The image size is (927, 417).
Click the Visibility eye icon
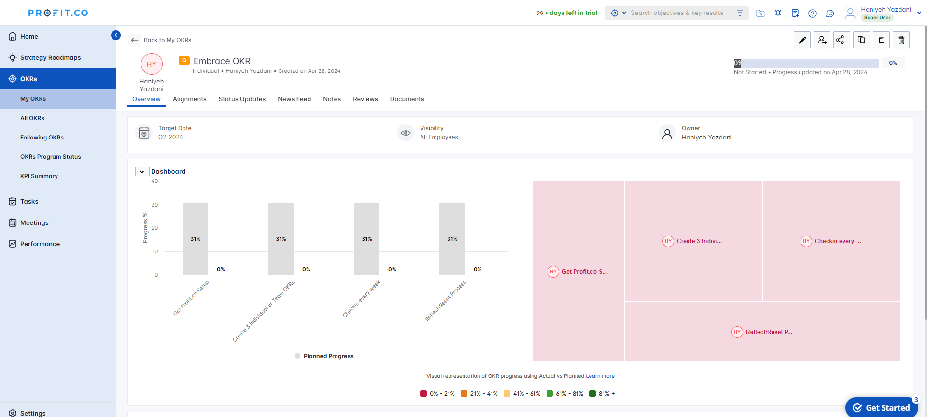pyautogui.click(x=406, y=133)
